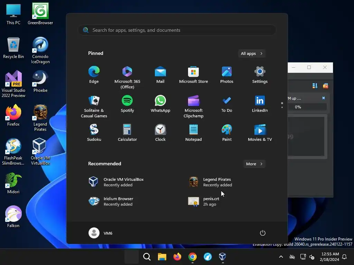
Task: Select the Phoebe desktop shortcut
Action: click(x=40, y=81)
